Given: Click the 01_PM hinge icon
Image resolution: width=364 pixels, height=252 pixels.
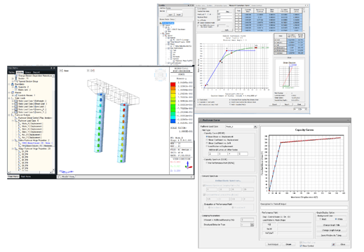Looking at the screenshot, I should point(20,152).
